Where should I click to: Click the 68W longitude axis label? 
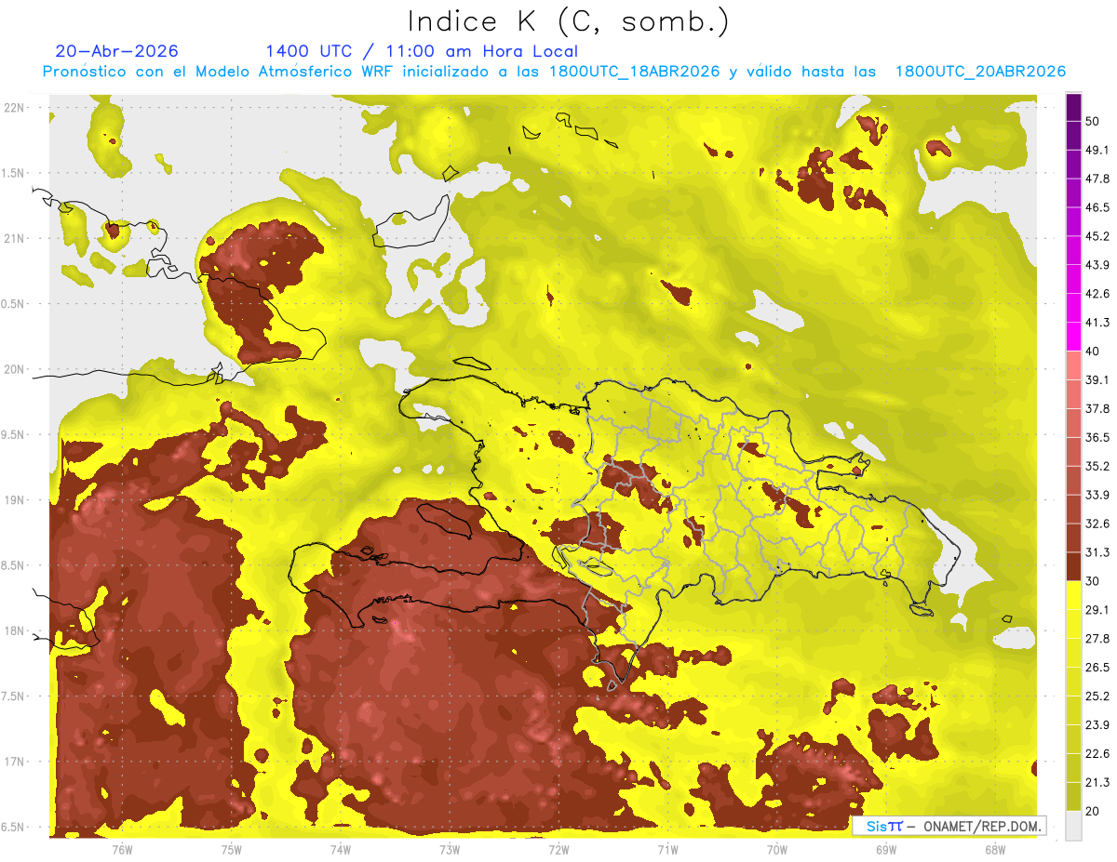[x=995, y=849]
